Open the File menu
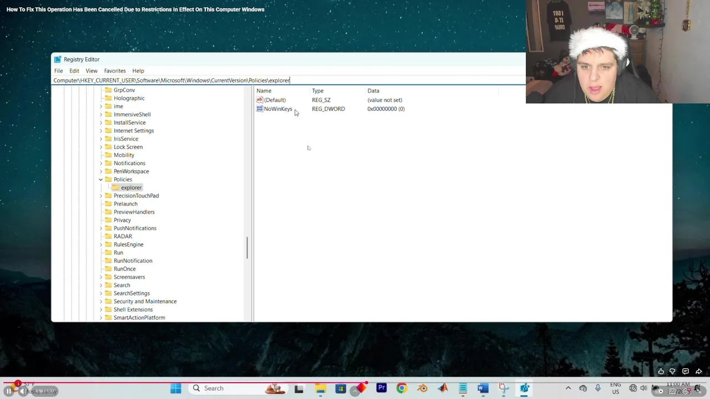Viewport: 710px width, 399px height. click(x=58, y=71)
